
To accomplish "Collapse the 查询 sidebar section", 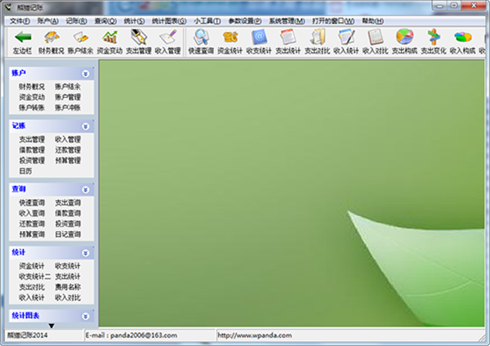I will pos(86,189).
